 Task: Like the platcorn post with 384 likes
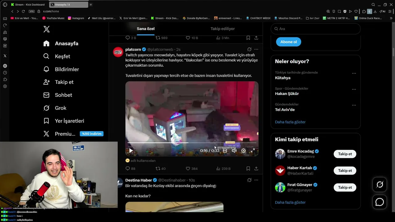[191, 169]
